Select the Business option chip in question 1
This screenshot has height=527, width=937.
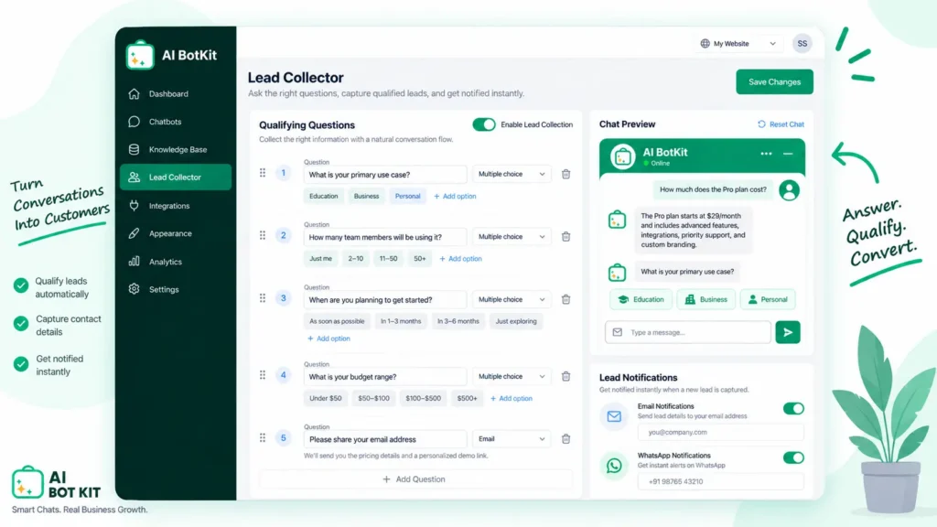tap(366, 196)
